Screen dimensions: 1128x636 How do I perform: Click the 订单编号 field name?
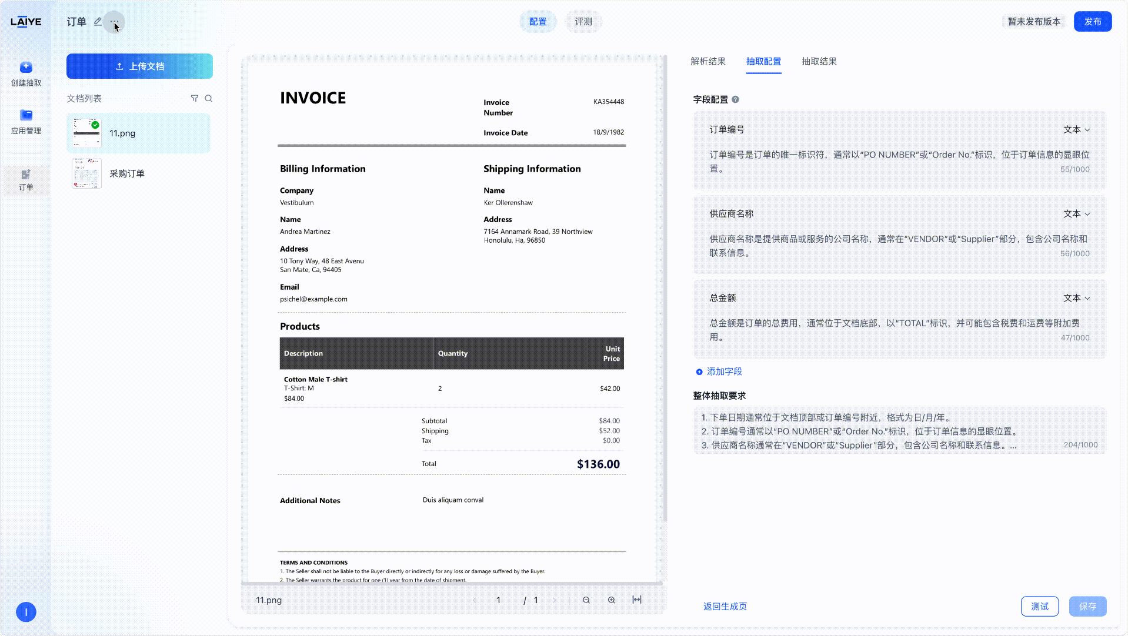click(726, 129)
